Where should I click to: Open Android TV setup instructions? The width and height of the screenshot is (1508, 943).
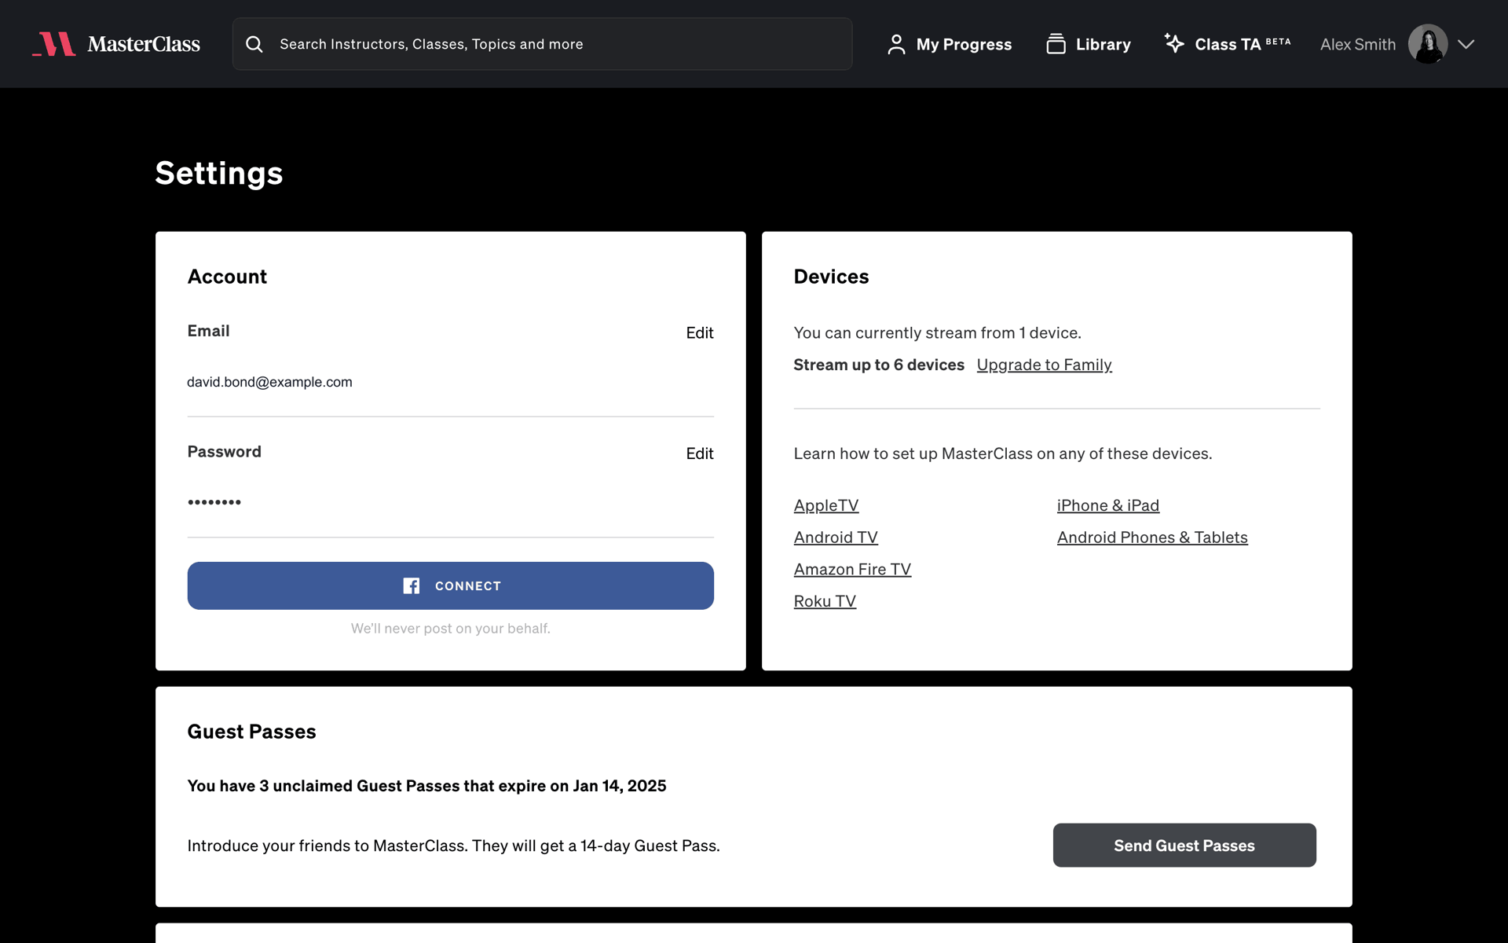pyautogui.click(x=836, y=538)
